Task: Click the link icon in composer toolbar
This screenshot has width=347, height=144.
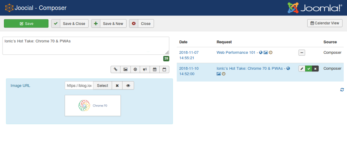Action: click(116, 69)
